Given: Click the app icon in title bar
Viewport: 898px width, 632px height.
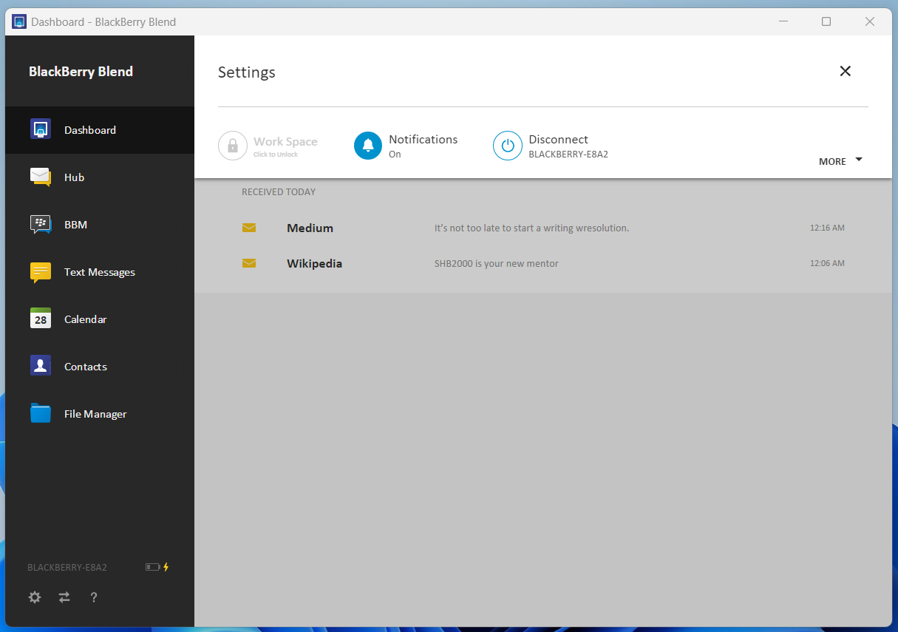Looking at the screenshot, I should (x=19, y=21).
